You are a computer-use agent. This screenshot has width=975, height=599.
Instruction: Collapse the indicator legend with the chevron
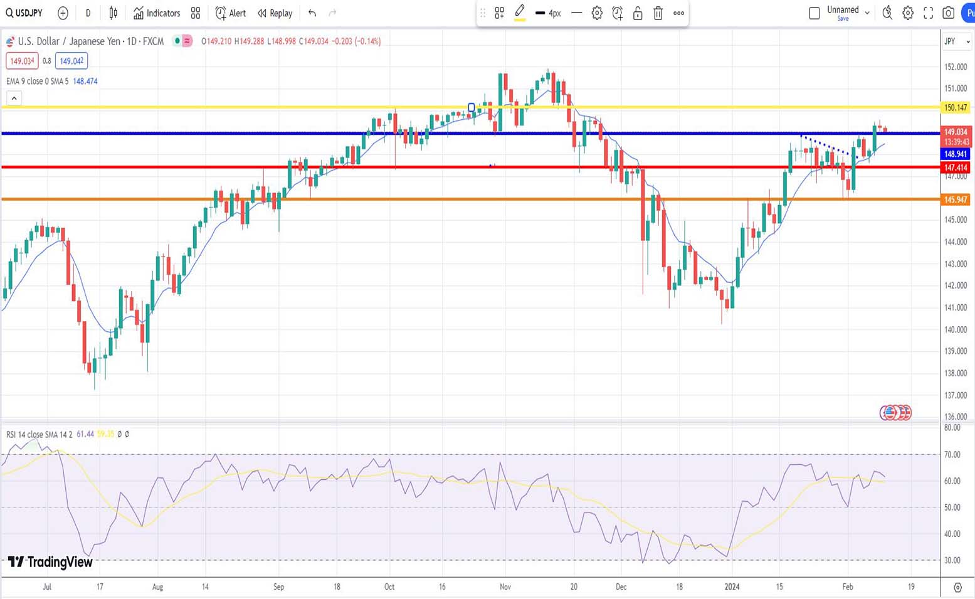point(14,98)
